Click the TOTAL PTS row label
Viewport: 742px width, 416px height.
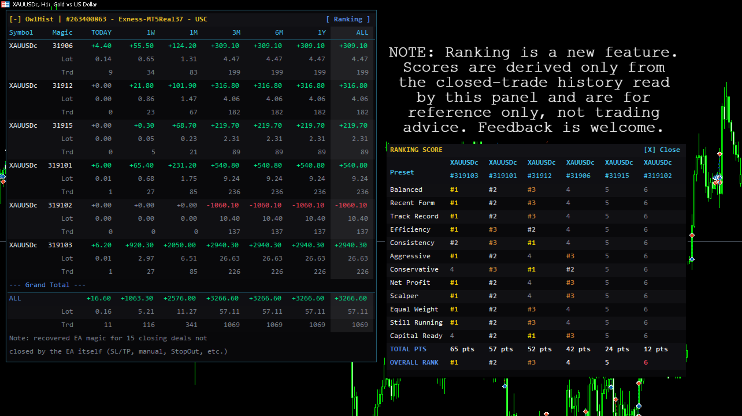(408, 349)
